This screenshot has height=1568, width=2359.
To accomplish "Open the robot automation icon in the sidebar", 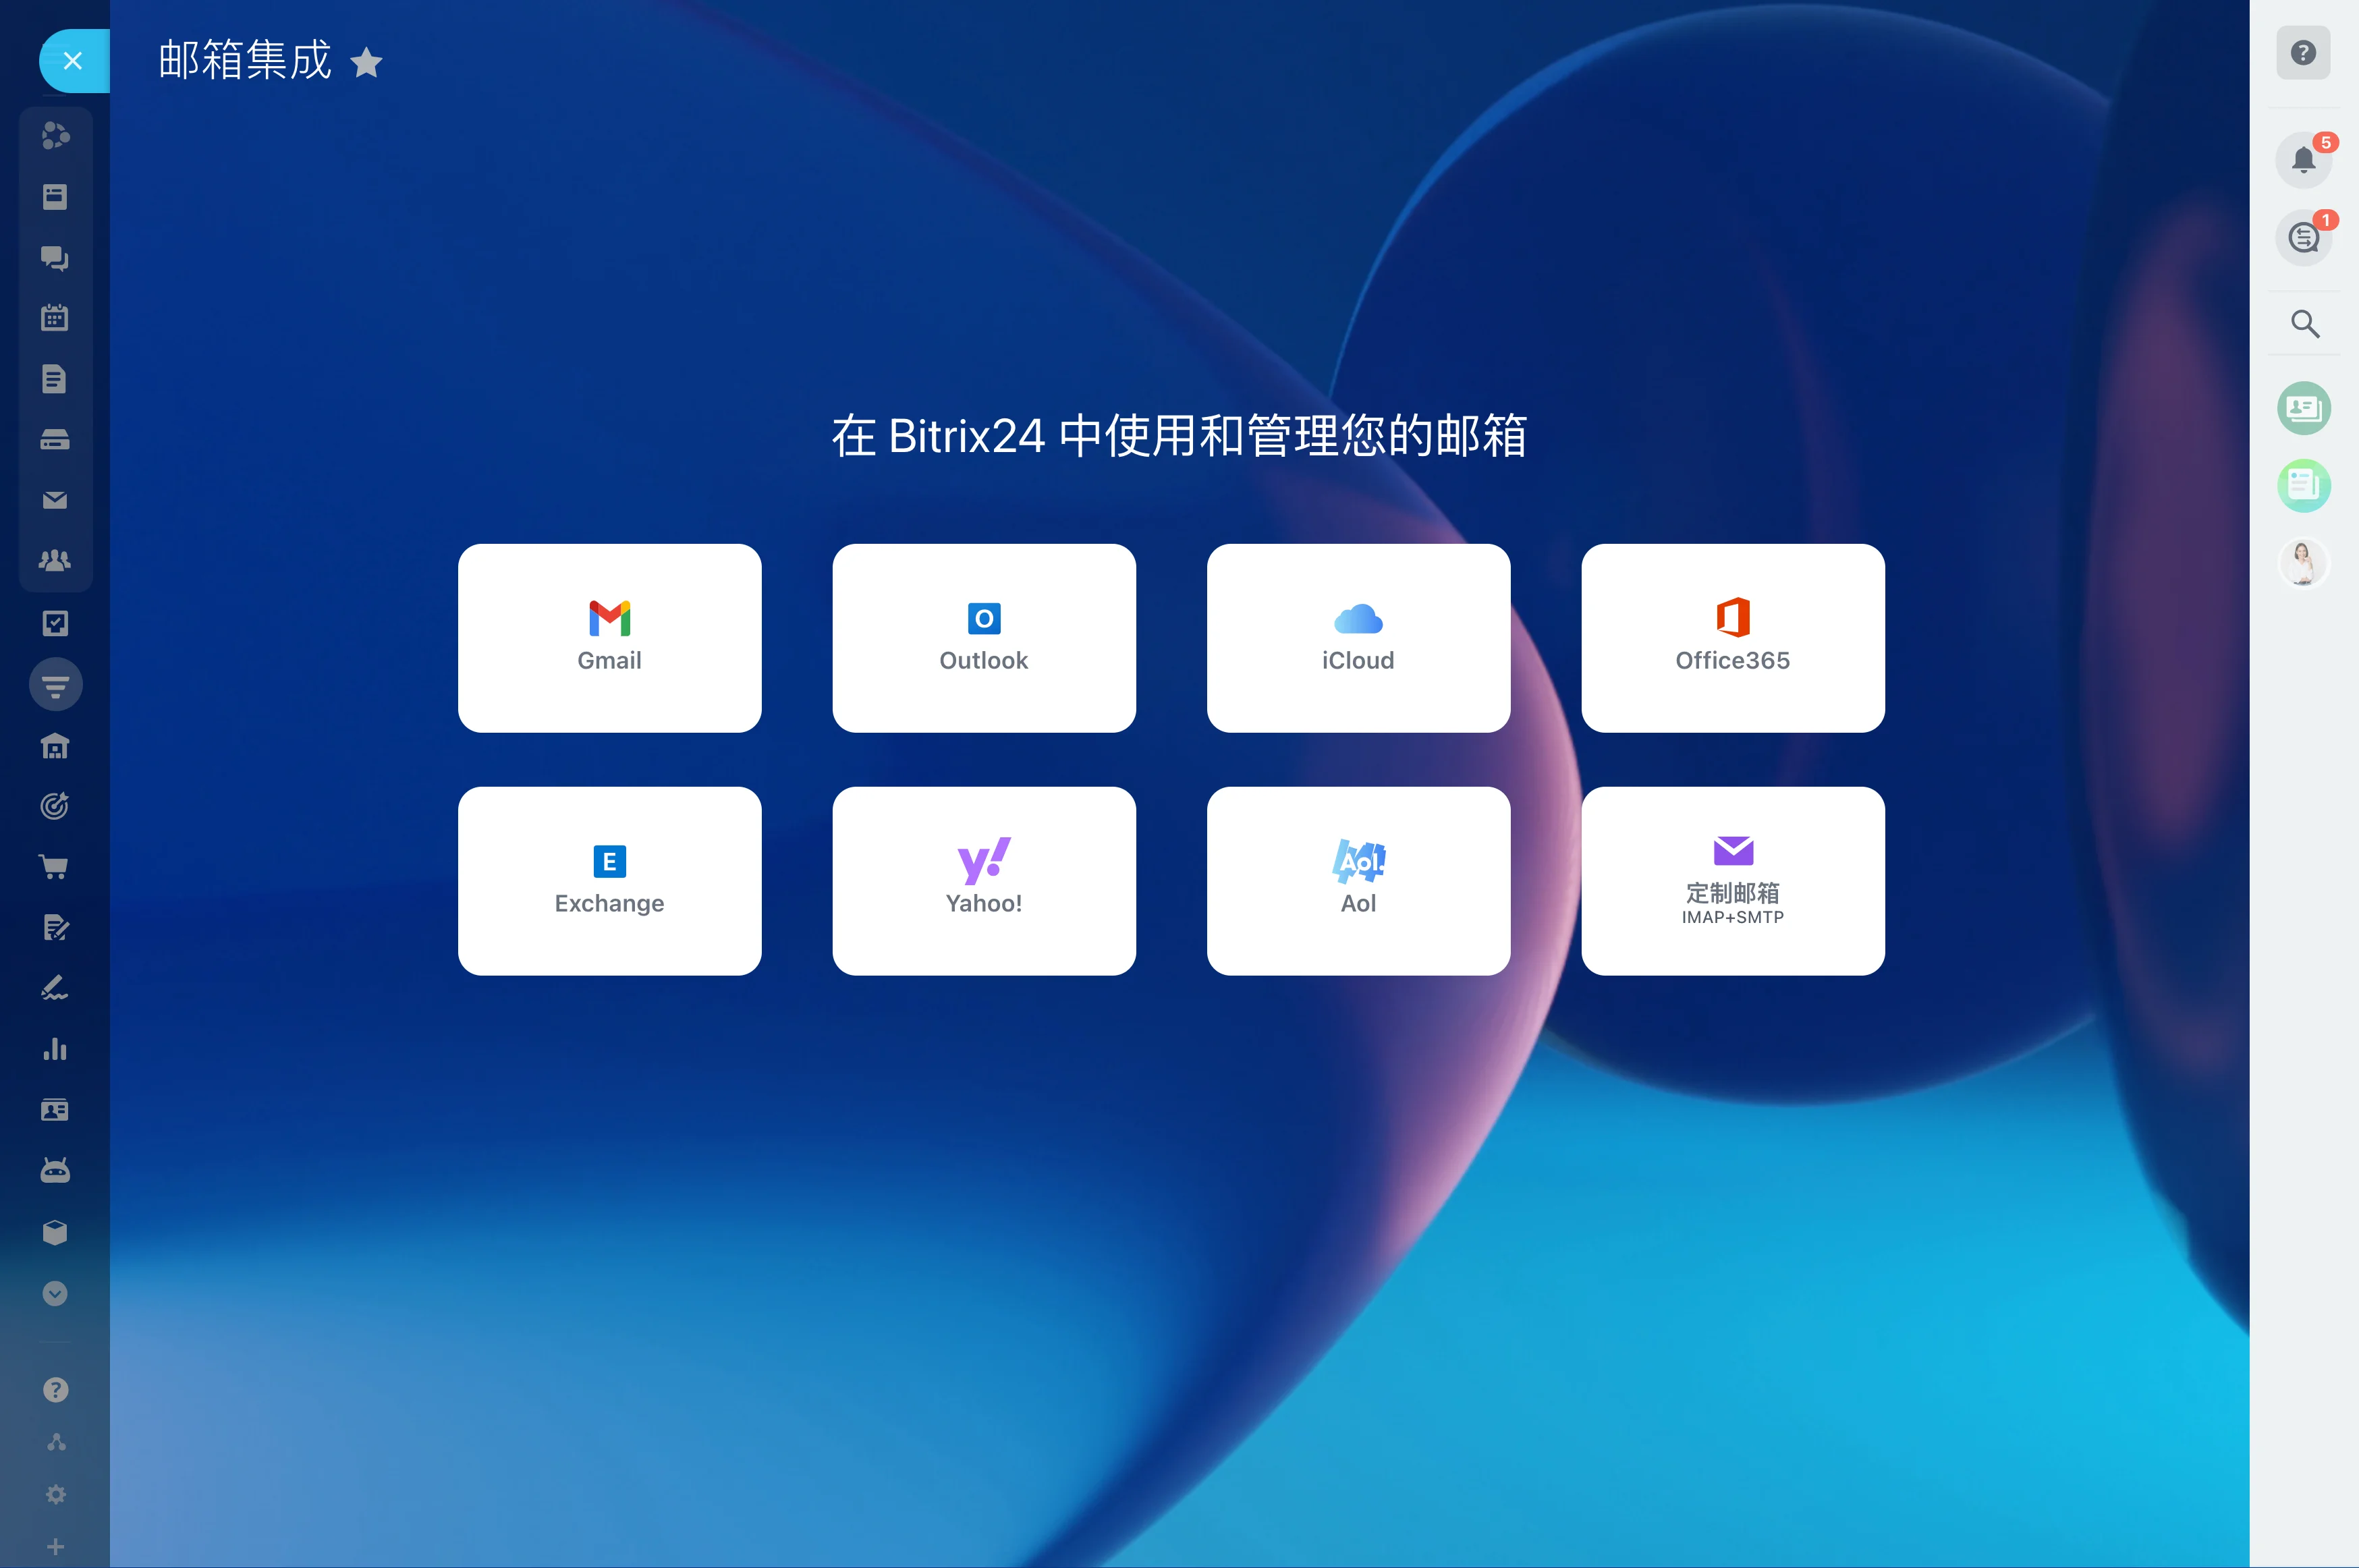I will point(55,1171).
